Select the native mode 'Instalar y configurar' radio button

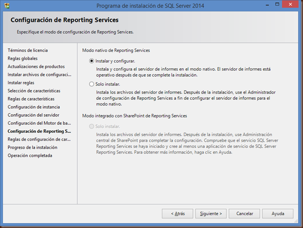[x=91, y=61]
